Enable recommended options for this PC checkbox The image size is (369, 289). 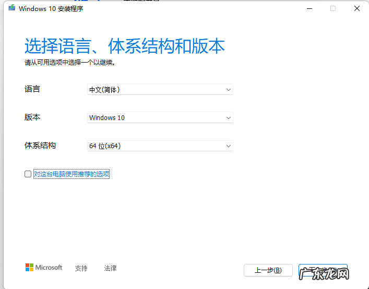pos(28,174)
